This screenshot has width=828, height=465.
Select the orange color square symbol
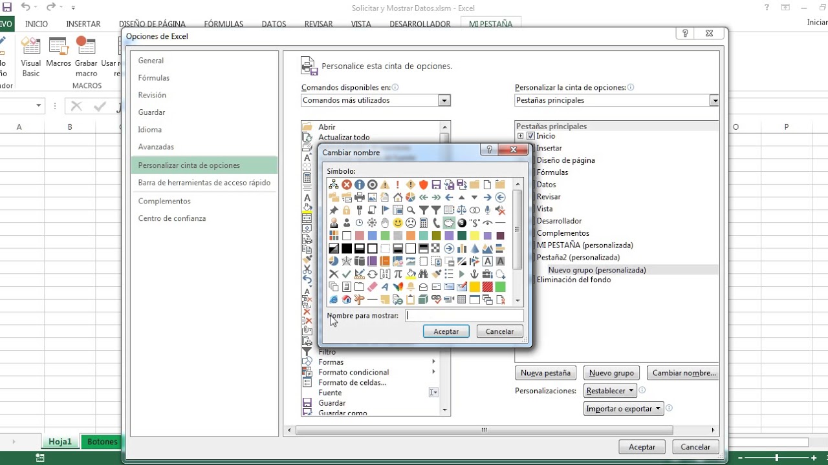click(x=411, y=236)
